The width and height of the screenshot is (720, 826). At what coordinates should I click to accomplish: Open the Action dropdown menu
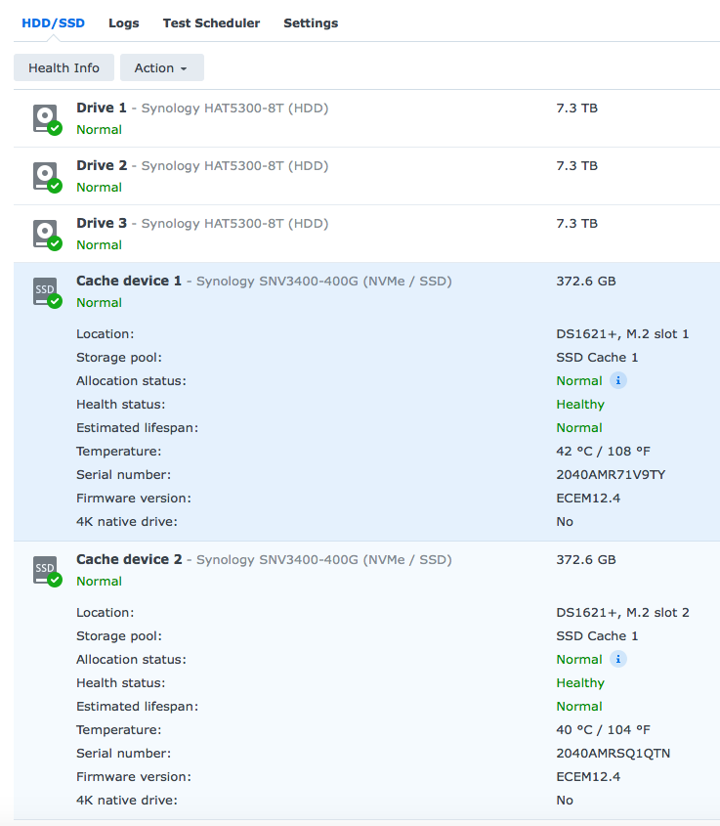(x=161, y=67)
